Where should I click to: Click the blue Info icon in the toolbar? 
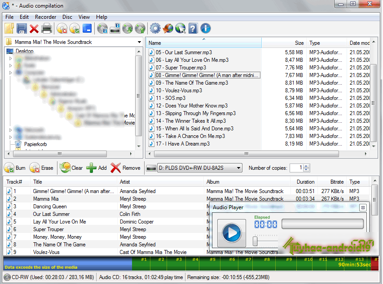[205, 28]
